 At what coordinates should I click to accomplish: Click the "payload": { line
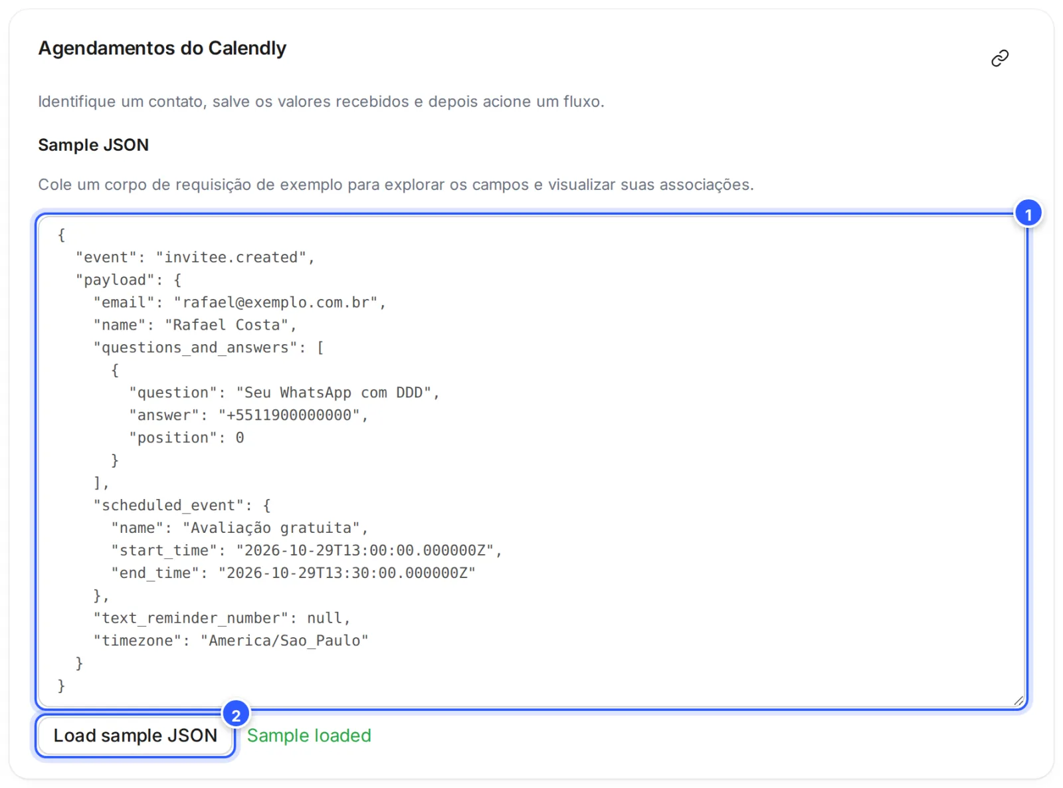[128, 280]
